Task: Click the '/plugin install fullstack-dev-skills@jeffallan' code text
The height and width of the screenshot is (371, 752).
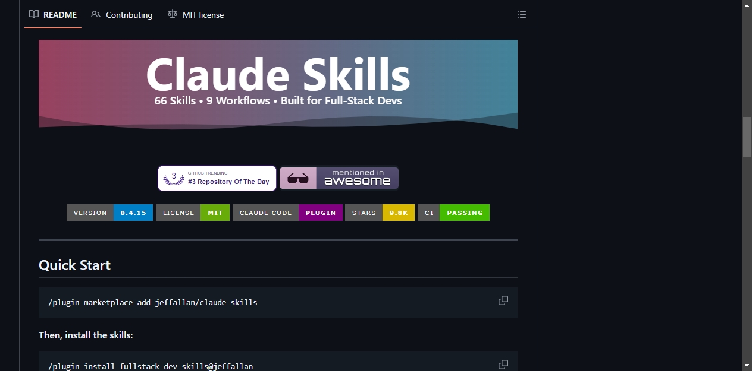Action: click(x=151, y=366)
